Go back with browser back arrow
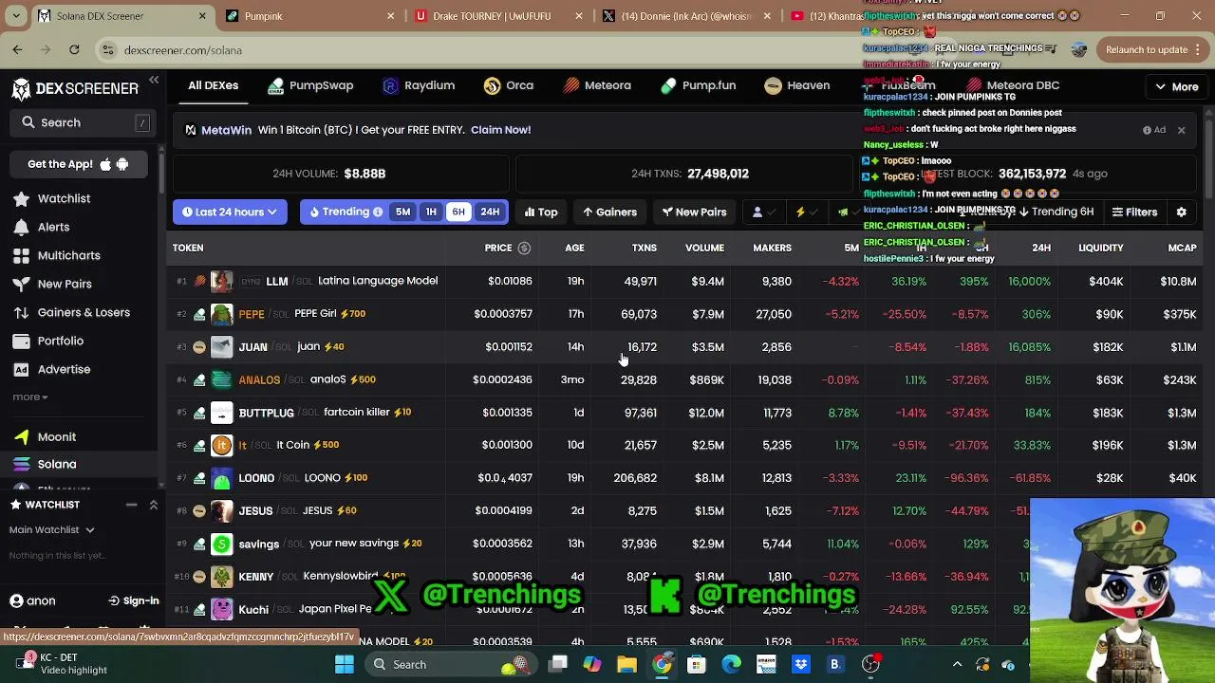The height and width of the screenshot is (683, 1215). (x=17, y=50)
